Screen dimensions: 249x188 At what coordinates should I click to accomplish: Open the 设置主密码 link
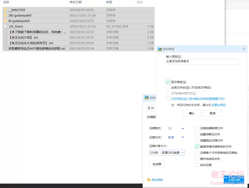point(219,105)
